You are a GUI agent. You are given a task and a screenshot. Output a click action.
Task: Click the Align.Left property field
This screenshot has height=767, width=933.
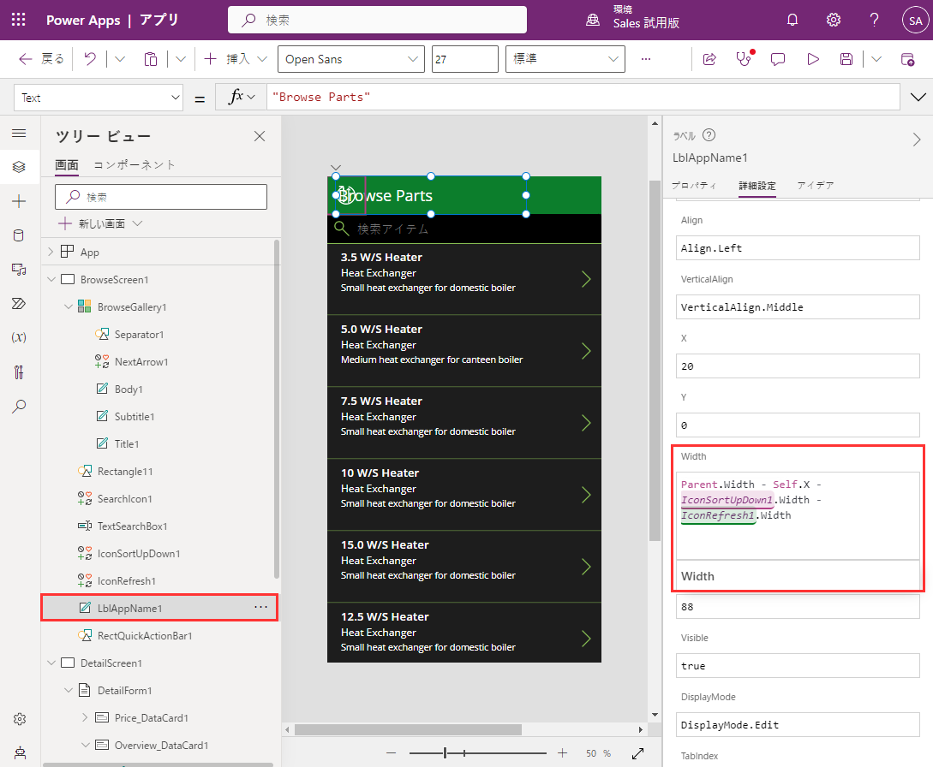click(798, 248)
